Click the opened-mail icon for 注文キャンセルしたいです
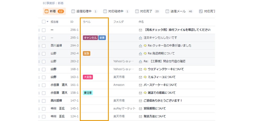 141,38
